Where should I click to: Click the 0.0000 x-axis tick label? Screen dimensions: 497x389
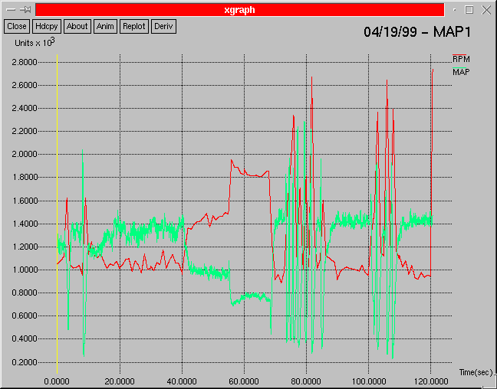57,381
